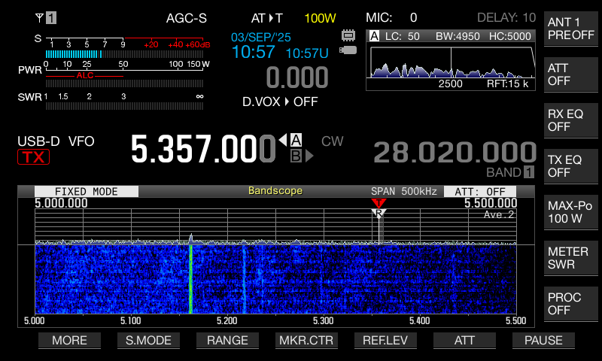Click the BAND 1 indicator

510,172
